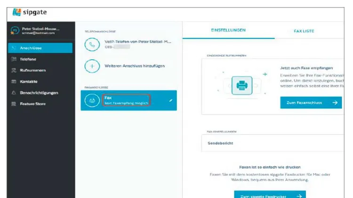Click the Rufnummern sidebar icon
The image size is (353, 198).
[14, 70]
